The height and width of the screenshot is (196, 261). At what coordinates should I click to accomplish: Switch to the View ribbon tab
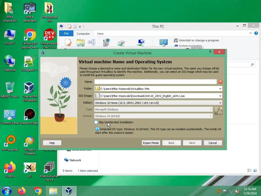[100, 34]
